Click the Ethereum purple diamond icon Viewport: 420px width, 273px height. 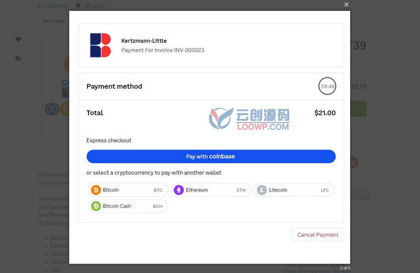tap(178, 190)
